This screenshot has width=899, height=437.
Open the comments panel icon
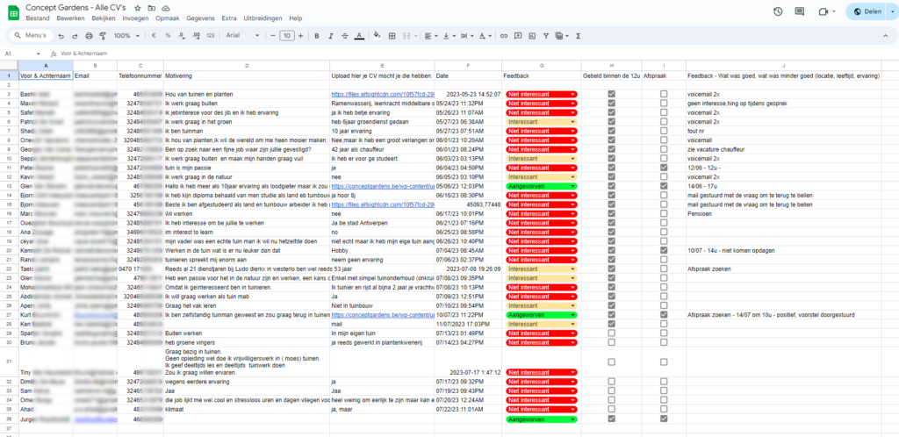[799, 11]
